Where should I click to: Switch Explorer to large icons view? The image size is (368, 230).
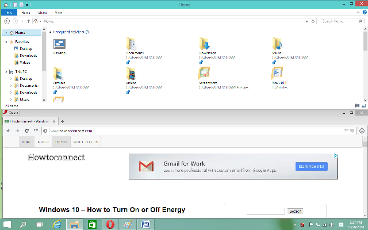(364, 106)
